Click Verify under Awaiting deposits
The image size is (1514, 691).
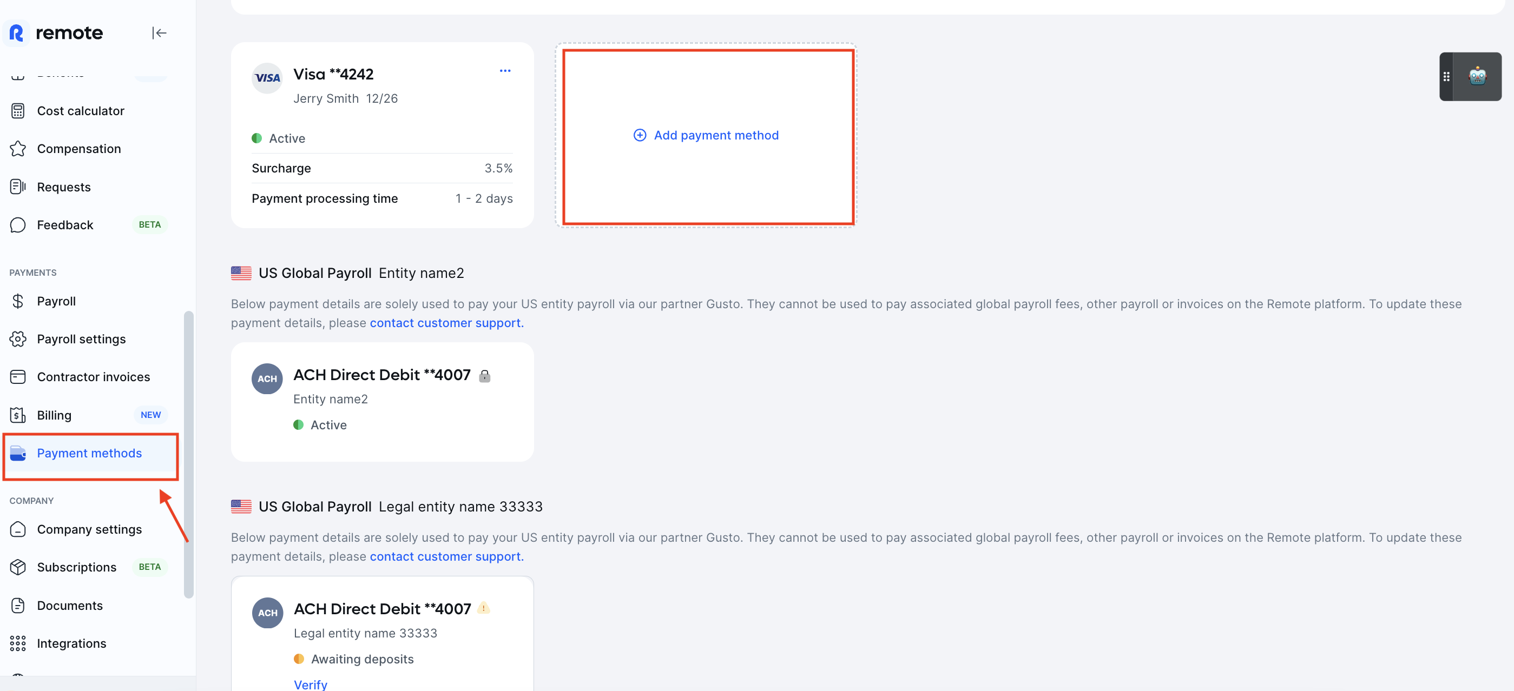[x=311, y=685]
